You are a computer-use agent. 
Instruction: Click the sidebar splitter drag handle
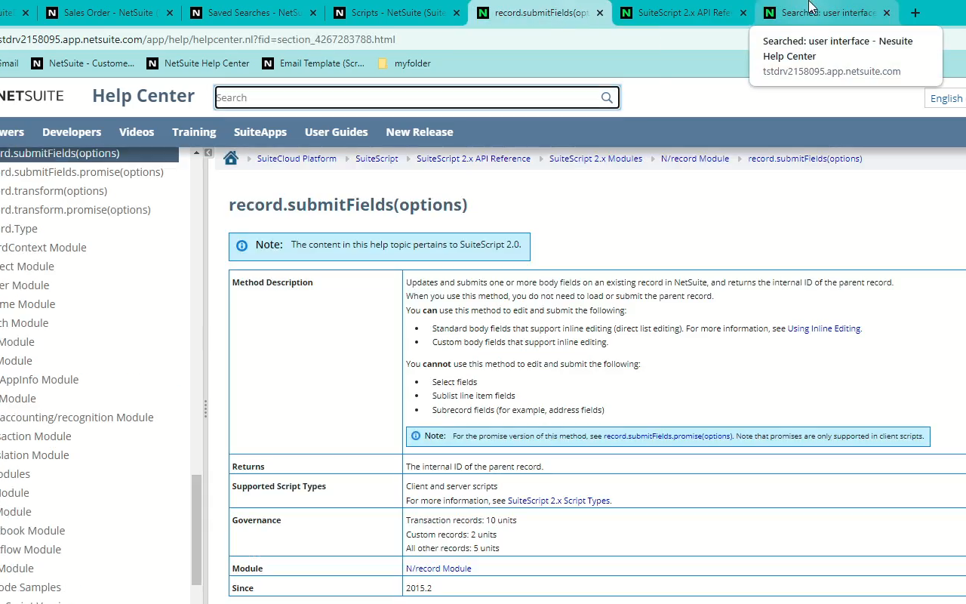[x=205, y=408]
